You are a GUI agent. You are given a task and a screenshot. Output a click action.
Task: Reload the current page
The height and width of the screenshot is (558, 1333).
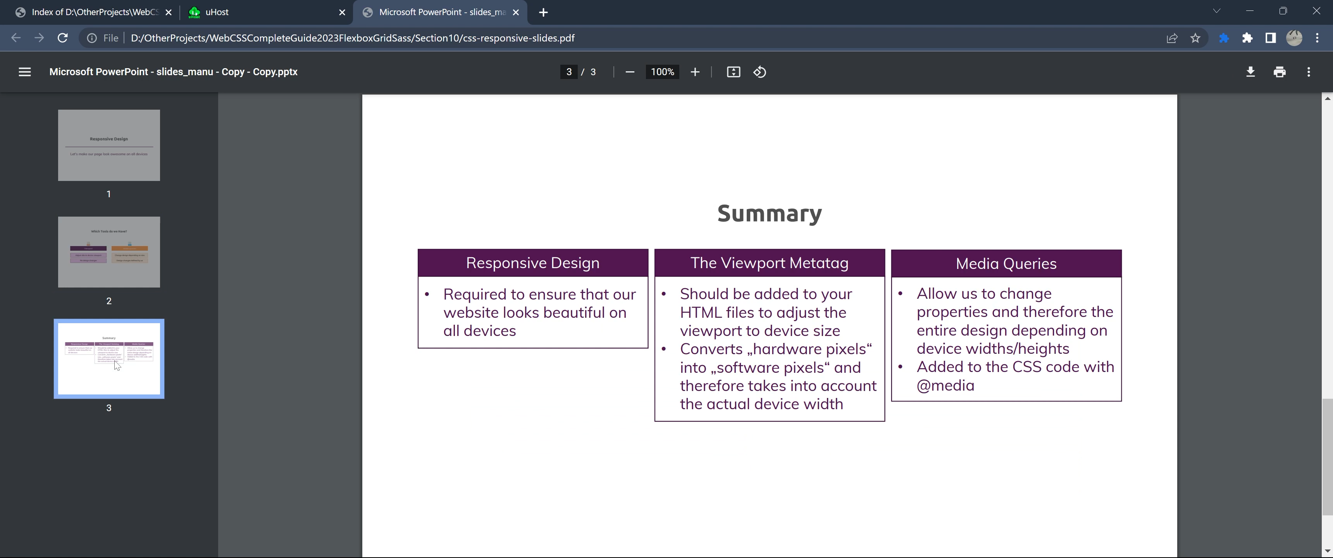pyautogui.click(x=63, y=38)
